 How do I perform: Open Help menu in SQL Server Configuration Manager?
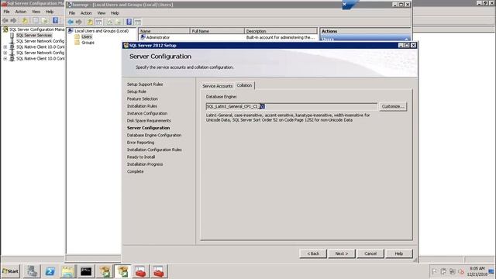pyautogui.click(x=50, y=12)
